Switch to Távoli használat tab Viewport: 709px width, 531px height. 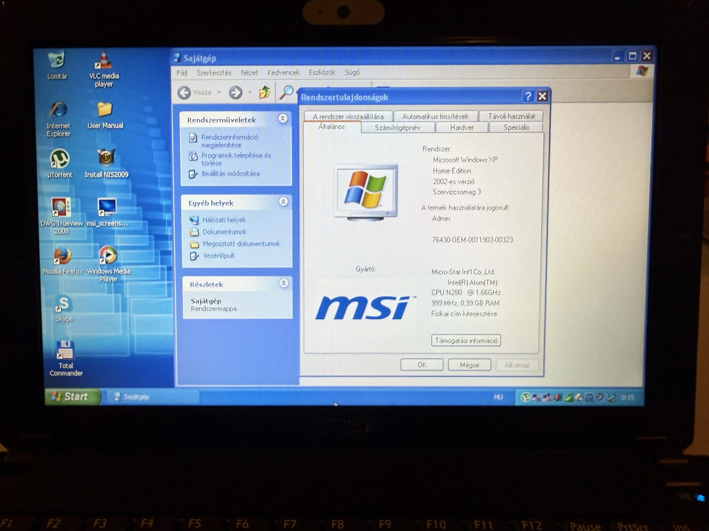click(x=511, y=116)
